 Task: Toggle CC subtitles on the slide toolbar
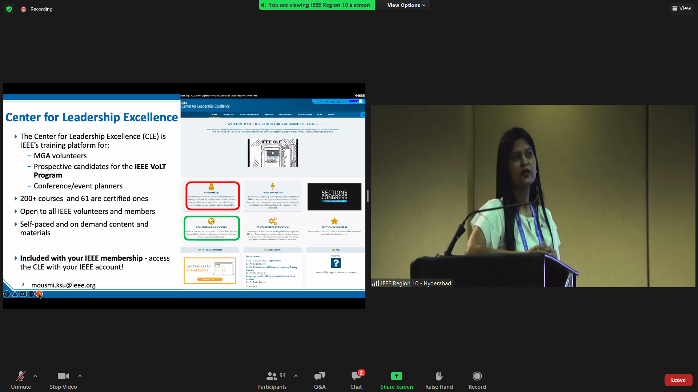(23, 294)
